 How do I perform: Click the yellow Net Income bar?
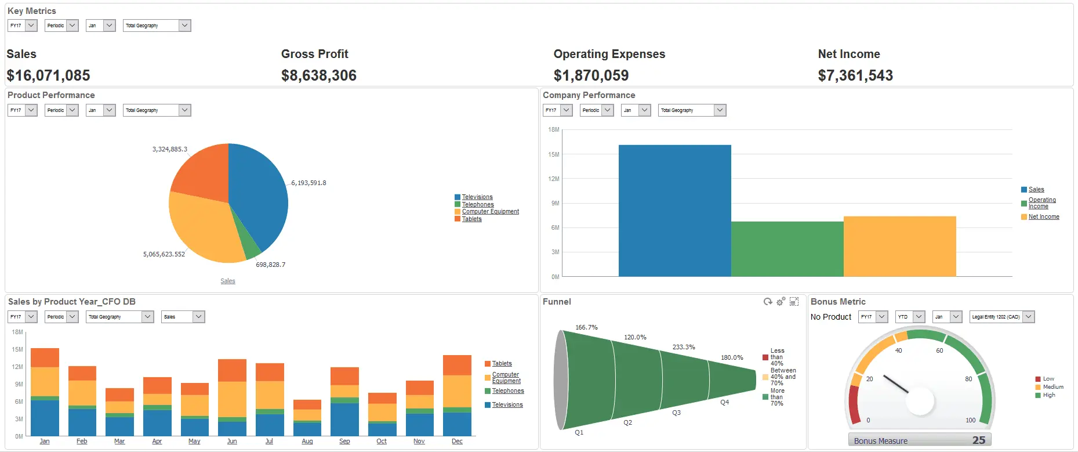pyautogui.click(x=900, y=247)
